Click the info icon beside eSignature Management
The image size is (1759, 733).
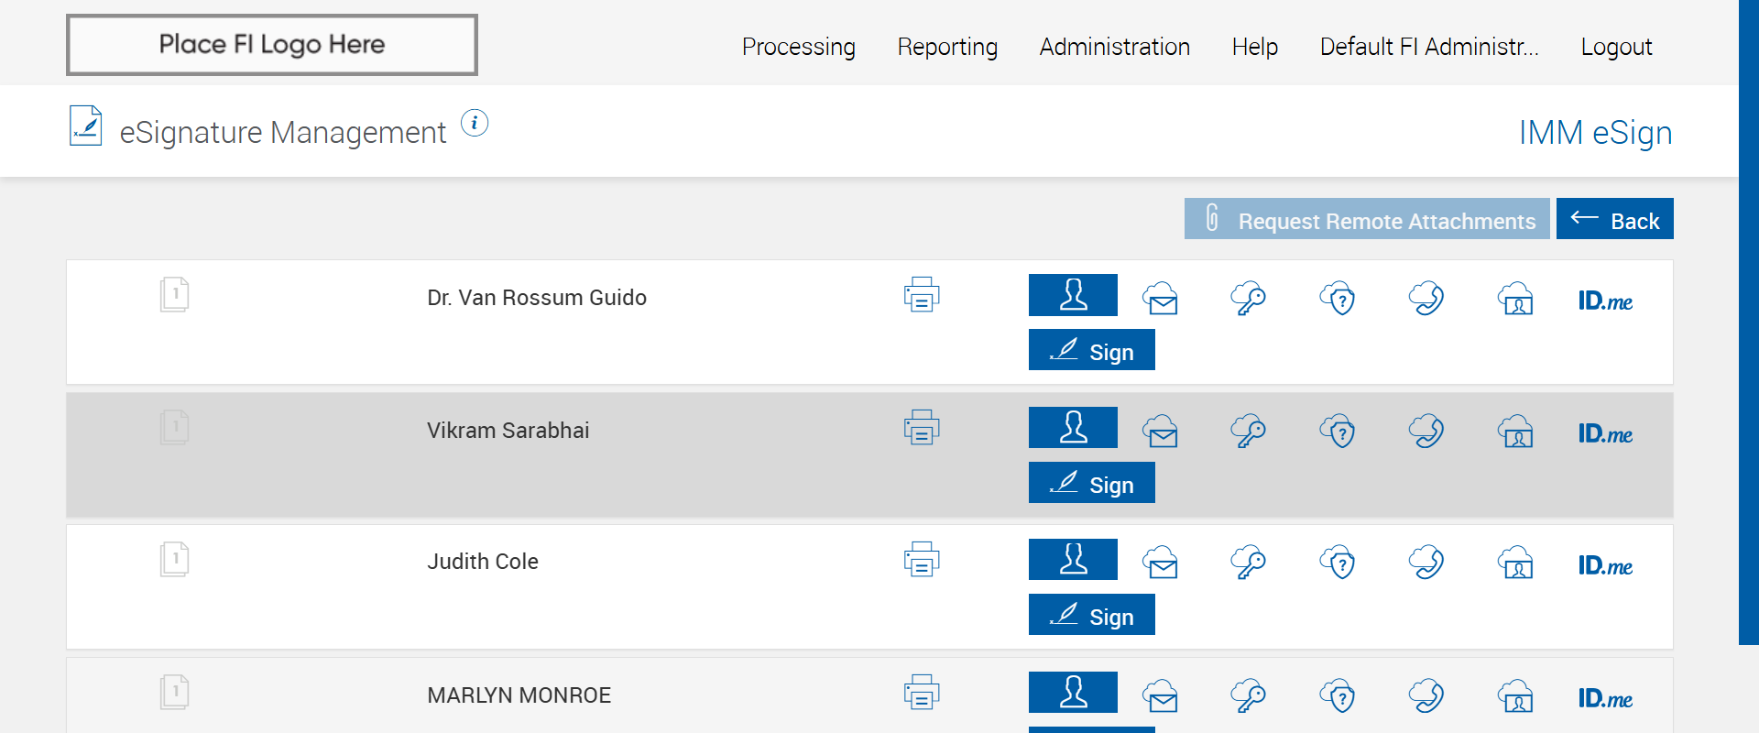475,123
